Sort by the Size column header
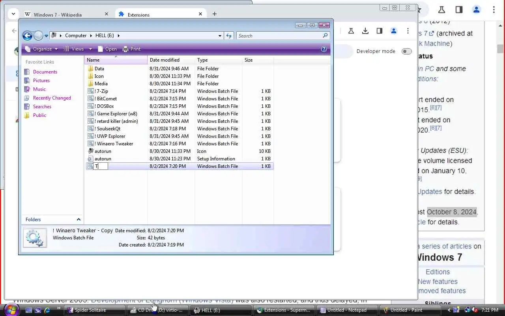This screenshot has width=505, height=316. pyautogui.click(x=258, y=60)
